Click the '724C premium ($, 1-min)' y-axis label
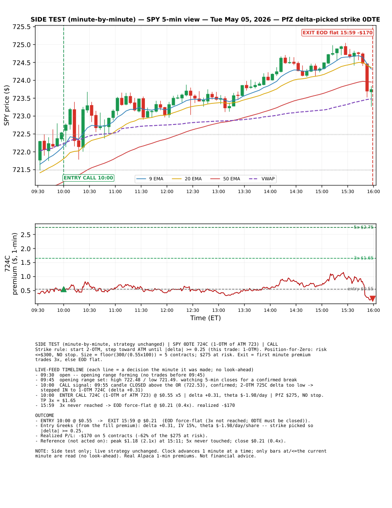The height and width of the screenshot is (508, 392). click(11, 263)
